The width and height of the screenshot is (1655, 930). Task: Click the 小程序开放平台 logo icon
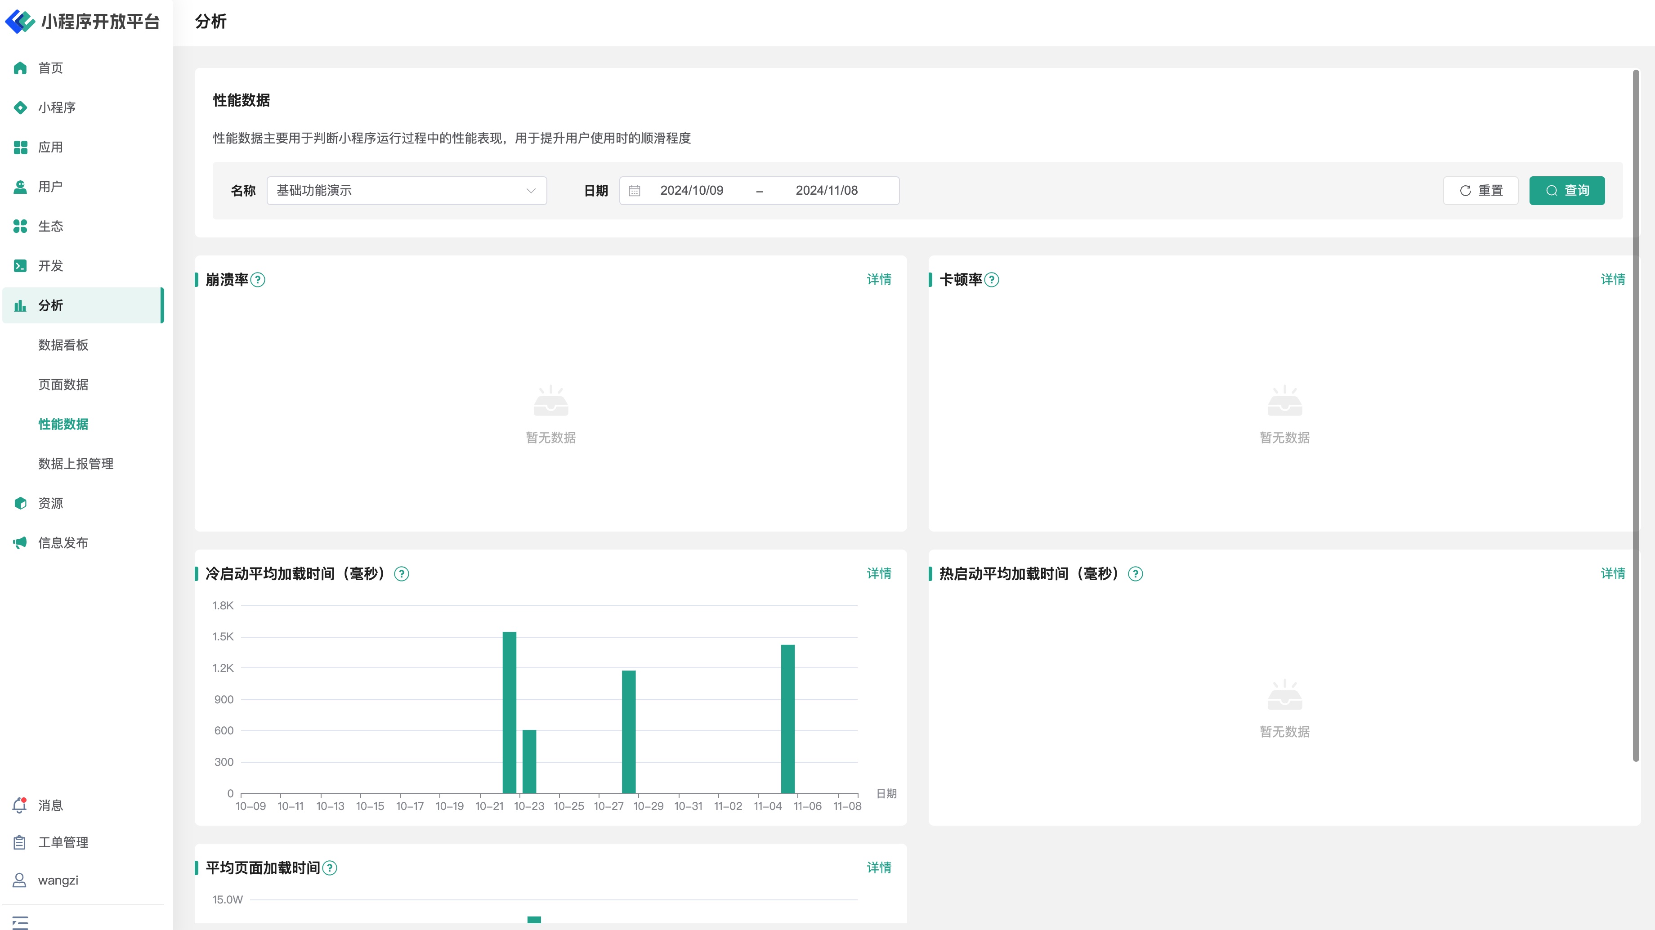[20, 21]
